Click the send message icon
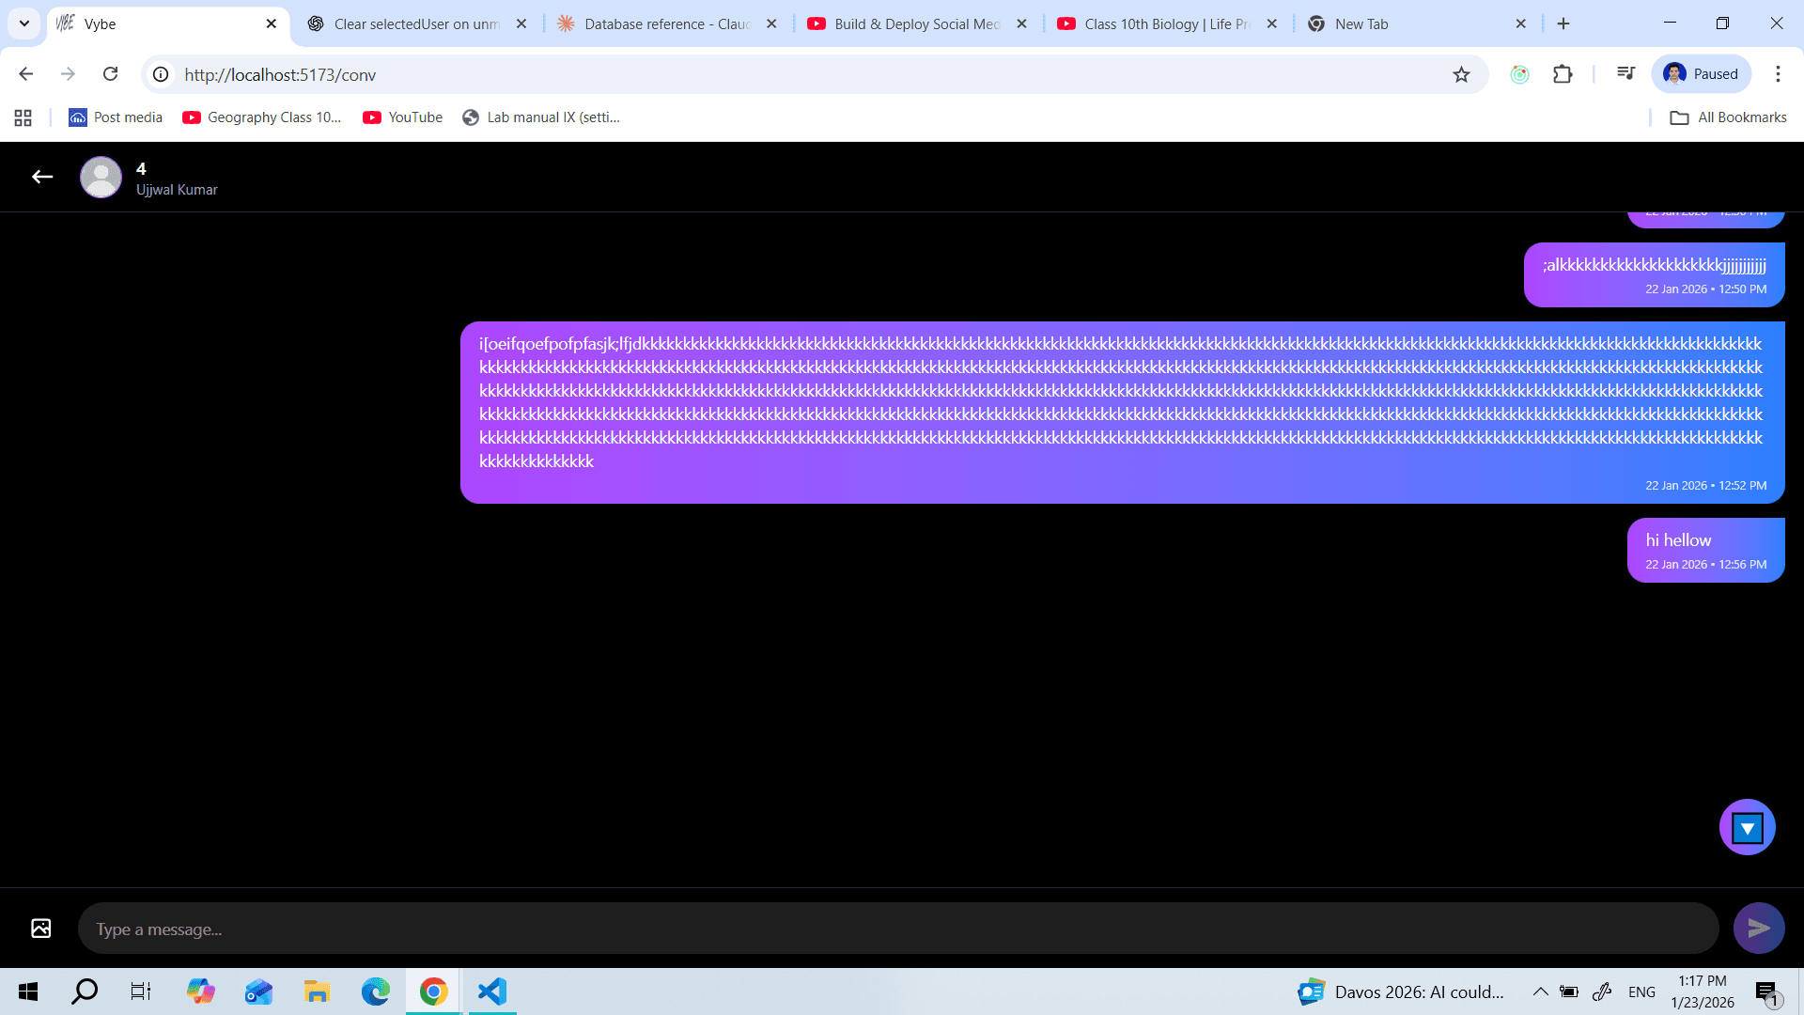 coord(1759,928)
